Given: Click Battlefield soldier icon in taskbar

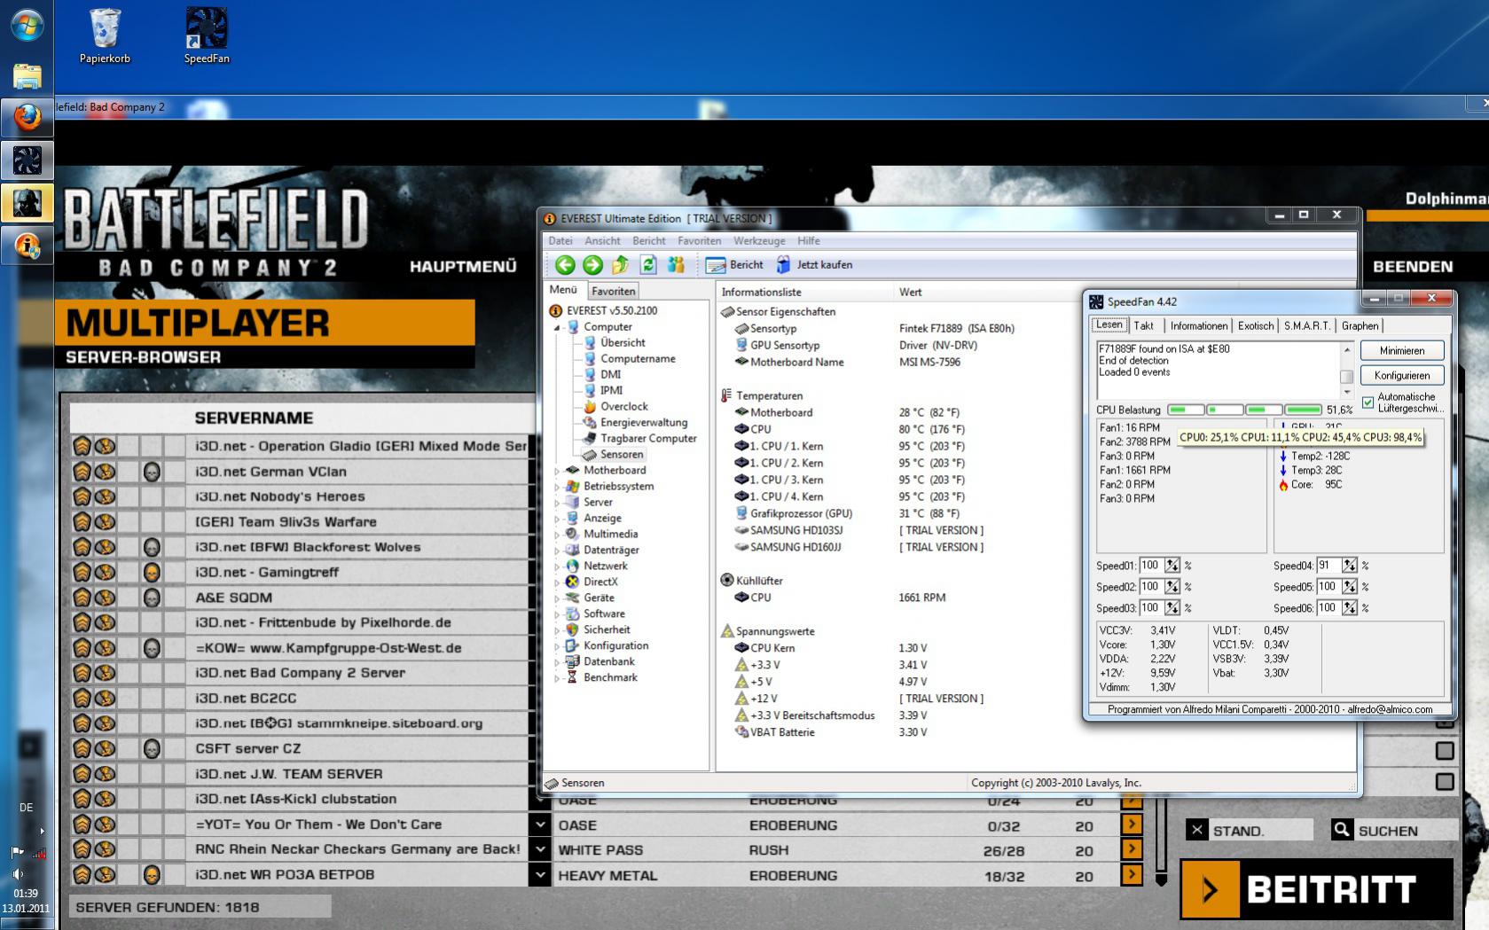Looking at the screenshot, I should [27, 203].
